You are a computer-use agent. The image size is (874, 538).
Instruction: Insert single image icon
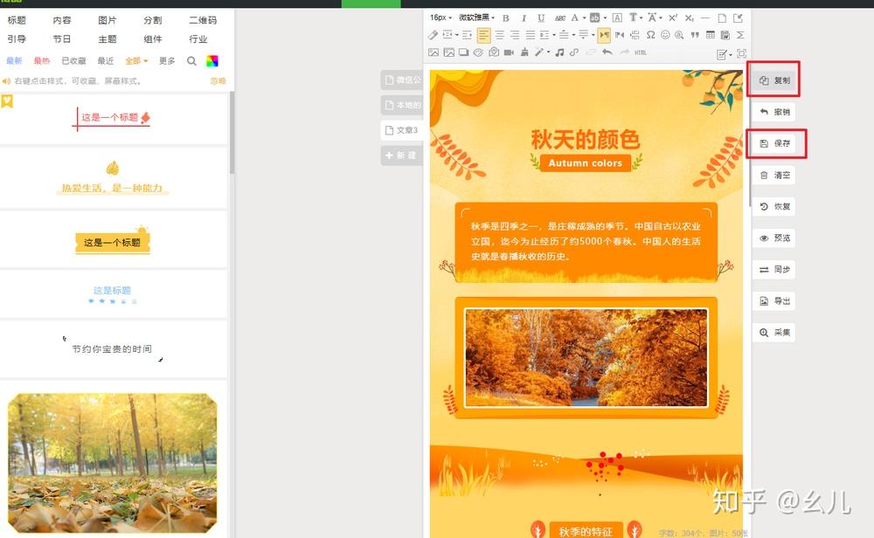point(434,52)
